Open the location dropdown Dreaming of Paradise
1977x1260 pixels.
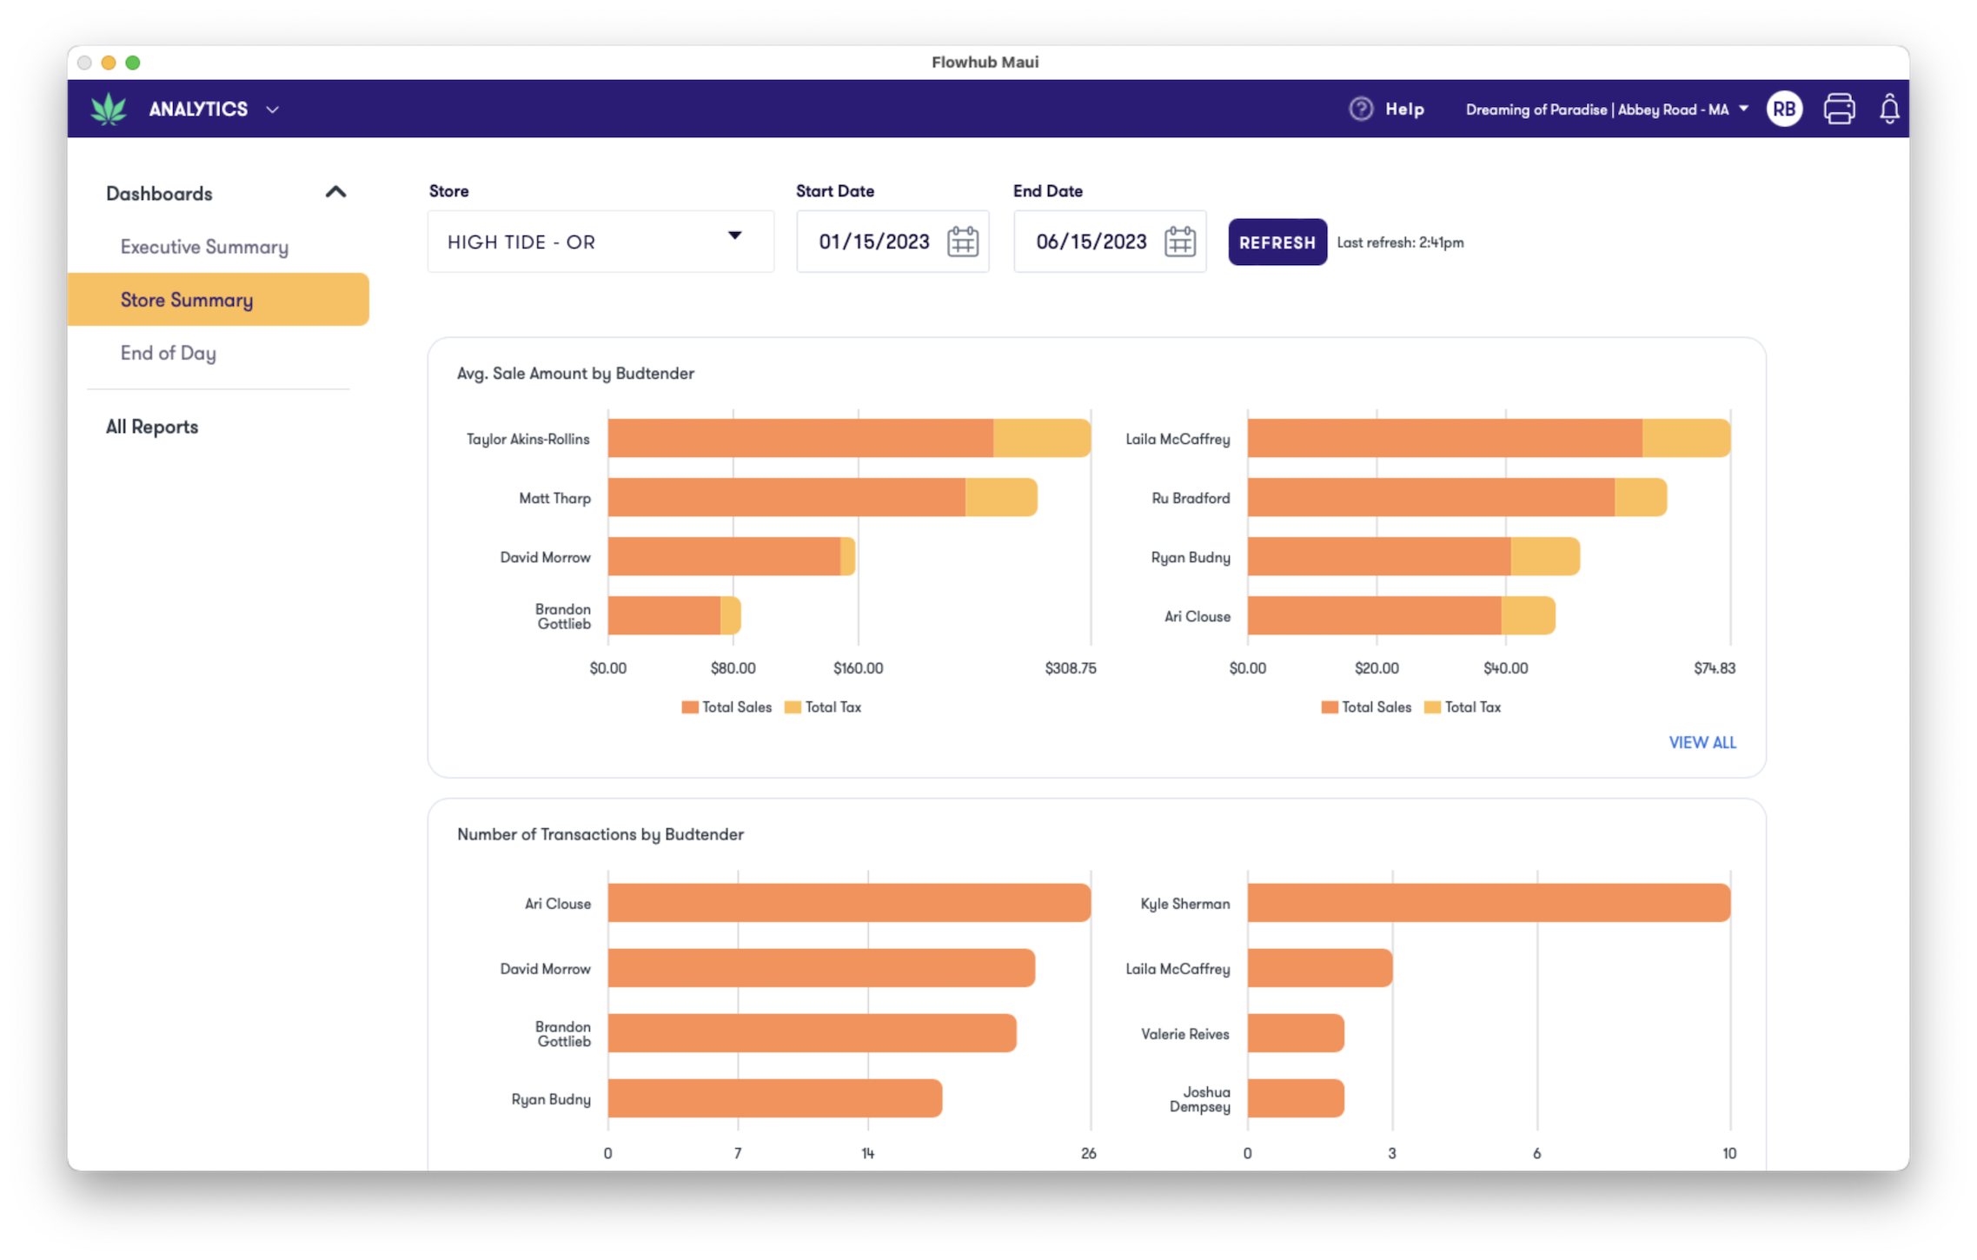pos(1607,109)
